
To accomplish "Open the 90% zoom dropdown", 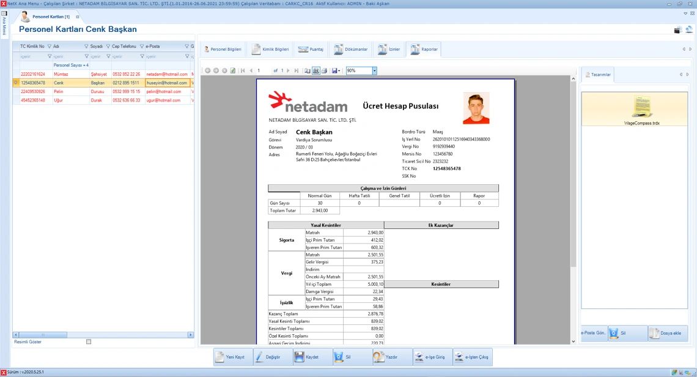I will (x=374, y=71).
